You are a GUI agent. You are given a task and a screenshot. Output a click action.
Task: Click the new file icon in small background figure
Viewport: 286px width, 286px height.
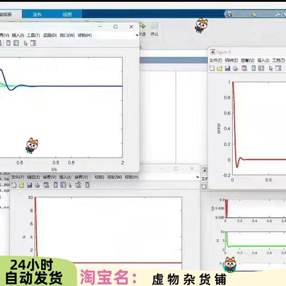[204, 186]
